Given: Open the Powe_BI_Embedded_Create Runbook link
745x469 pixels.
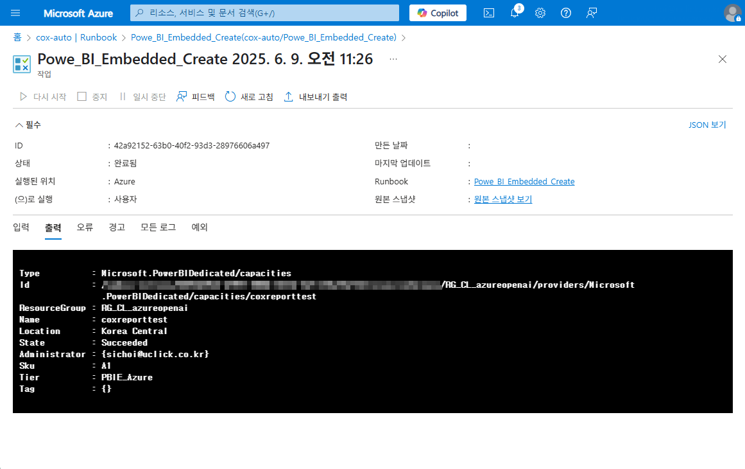Looking at the screenshot, I should (x=524, y=181).
